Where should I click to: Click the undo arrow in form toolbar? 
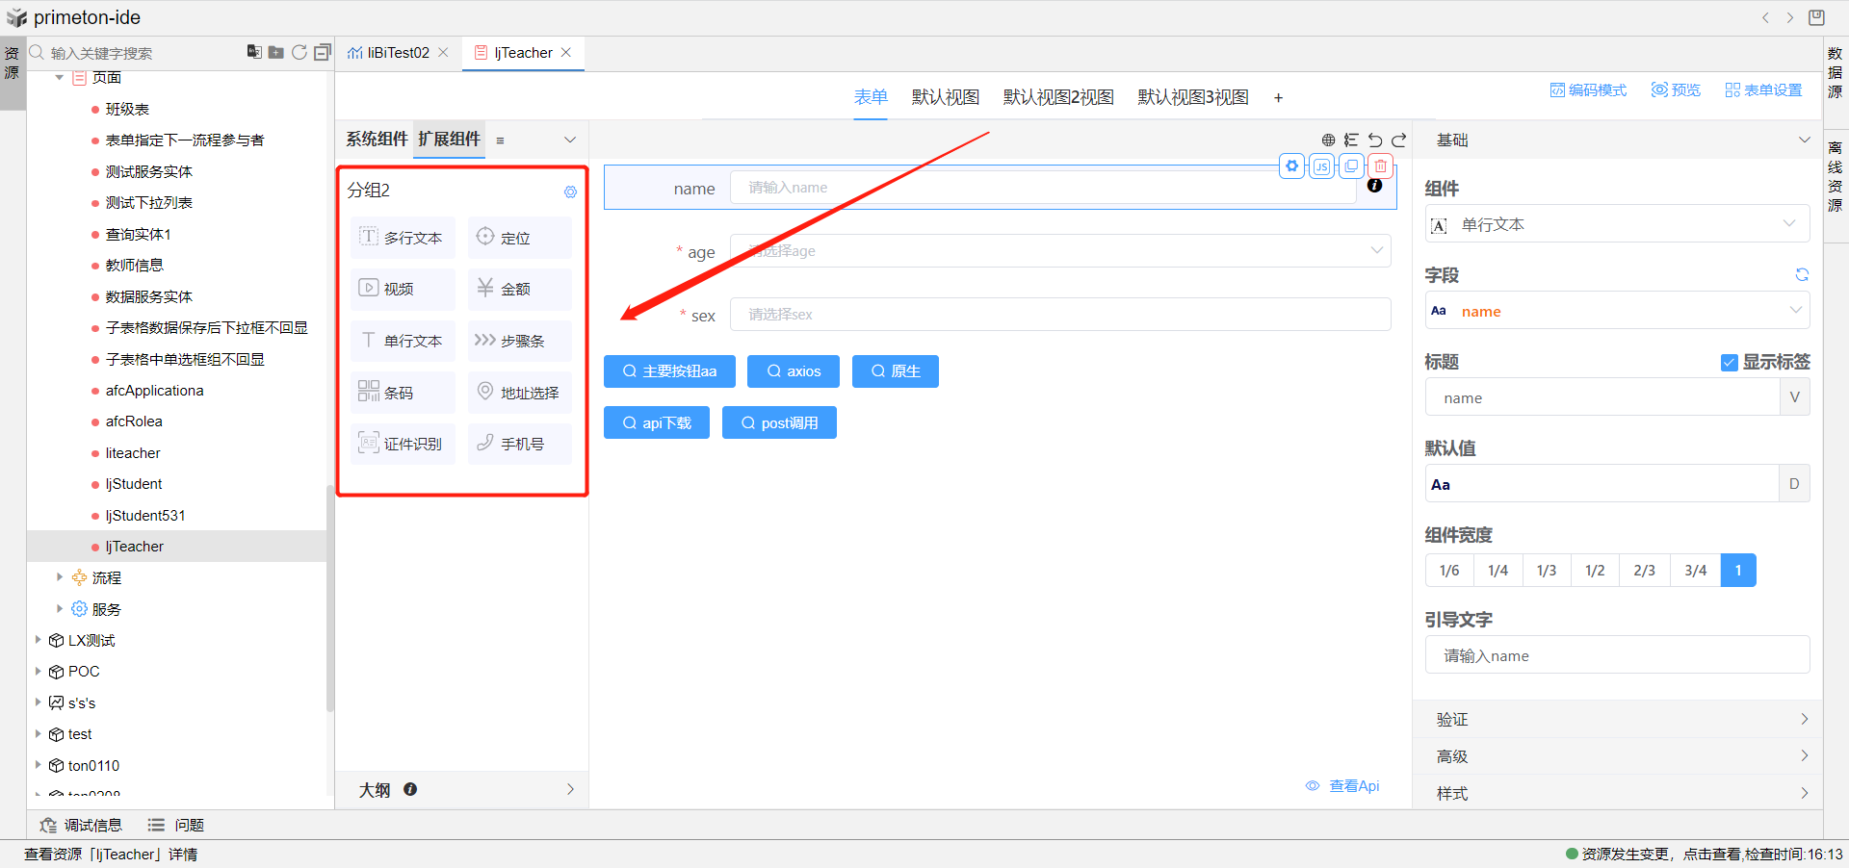tap(1375, 140)
